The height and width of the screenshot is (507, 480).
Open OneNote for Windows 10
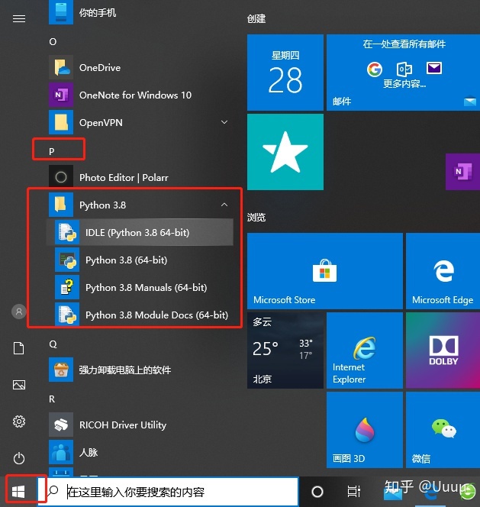(140, 95)
